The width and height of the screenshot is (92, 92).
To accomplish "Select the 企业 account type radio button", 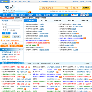I will [12, 30].
